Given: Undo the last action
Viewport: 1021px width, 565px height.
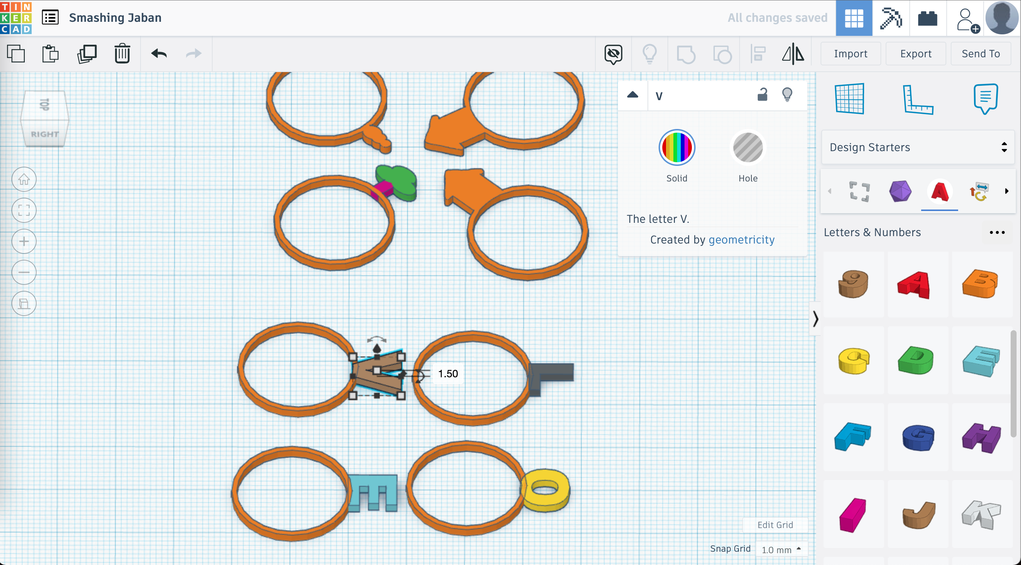Looking at the screenshot, I should point(159,54).
